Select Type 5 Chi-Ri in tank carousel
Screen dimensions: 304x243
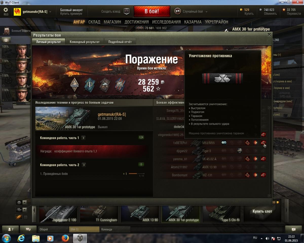coord(222,214)
